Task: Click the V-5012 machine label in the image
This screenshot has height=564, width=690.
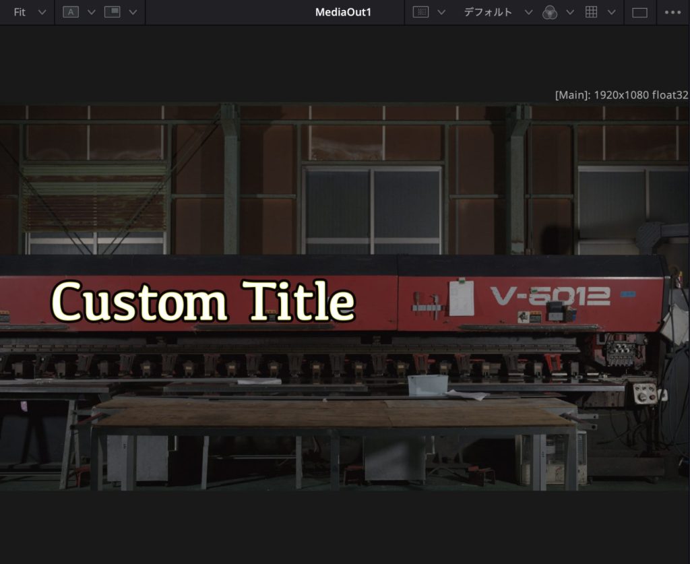Action: pyautogui.click(x=550, y=296)
